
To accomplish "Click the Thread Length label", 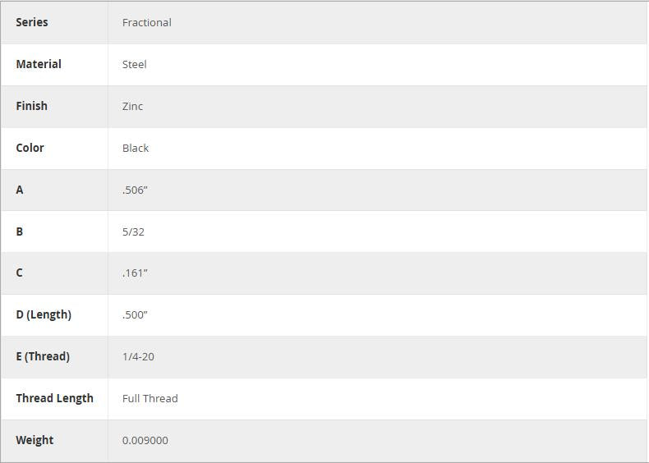I will pos(55,398).
